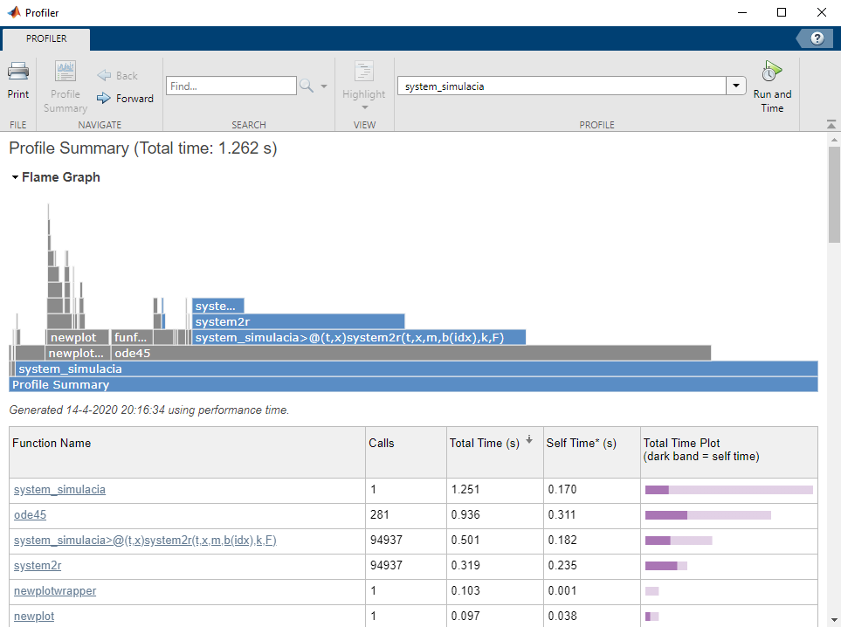Click the Run and Time button
This screenshot has height=627, width=841.
pyautogui.click(x=772, y=87)
